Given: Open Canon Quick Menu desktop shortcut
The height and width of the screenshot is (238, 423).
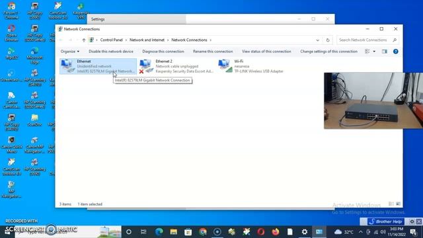Looking at the screenshot, I should 11,145.
